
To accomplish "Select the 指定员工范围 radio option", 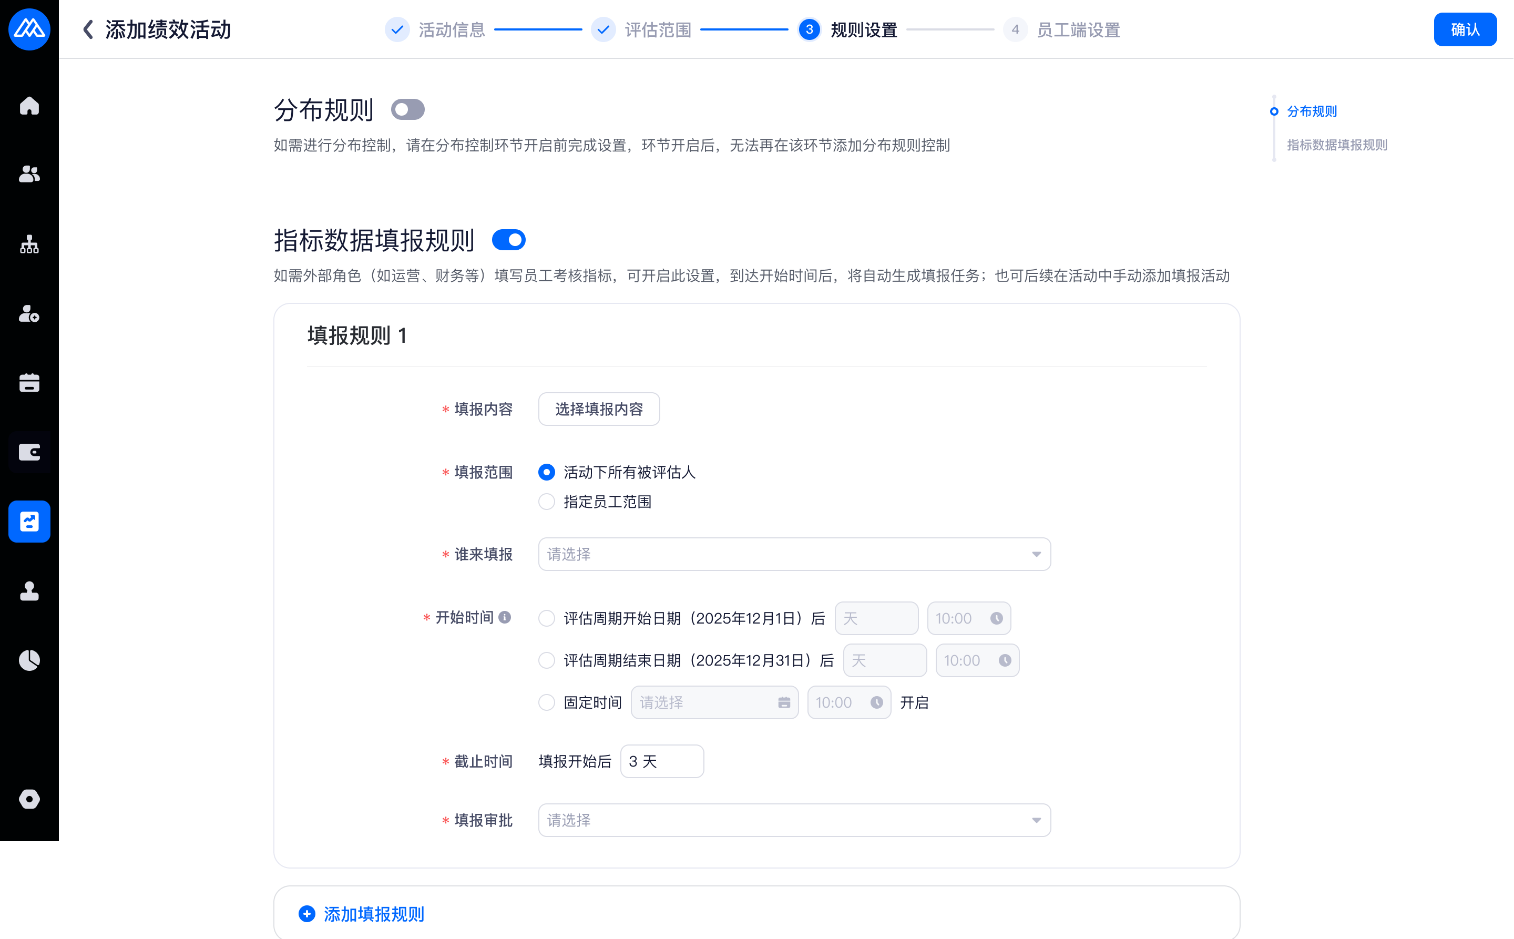I will pyautogui.click(x=547, y=502).
